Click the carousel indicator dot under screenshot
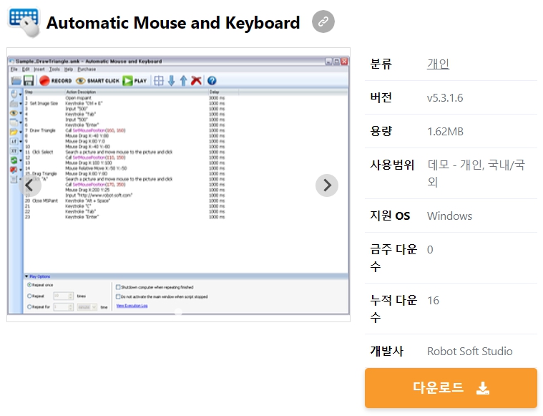Viewport: 543px width, 416px height. [178, 311]
